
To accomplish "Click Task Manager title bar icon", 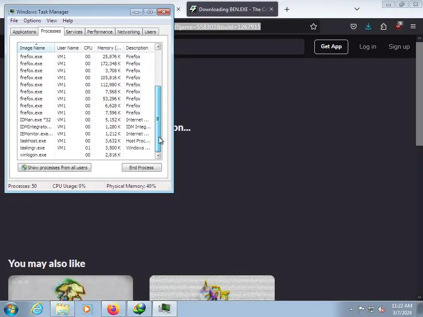I will coord(11,12).
